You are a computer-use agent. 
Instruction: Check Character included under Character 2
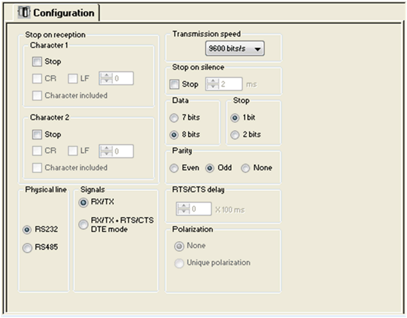tap(37, 168)
